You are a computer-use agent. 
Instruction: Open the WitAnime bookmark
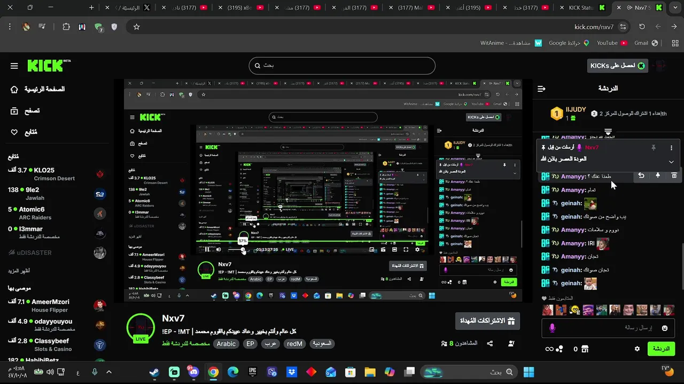tap(511, 43)
